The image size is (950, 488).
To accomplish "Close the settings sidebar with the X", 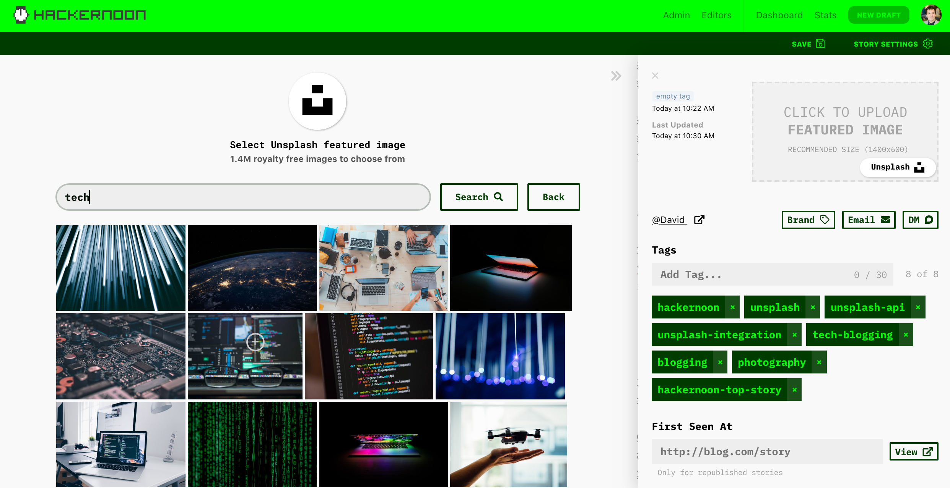I will tap(655, 76).
